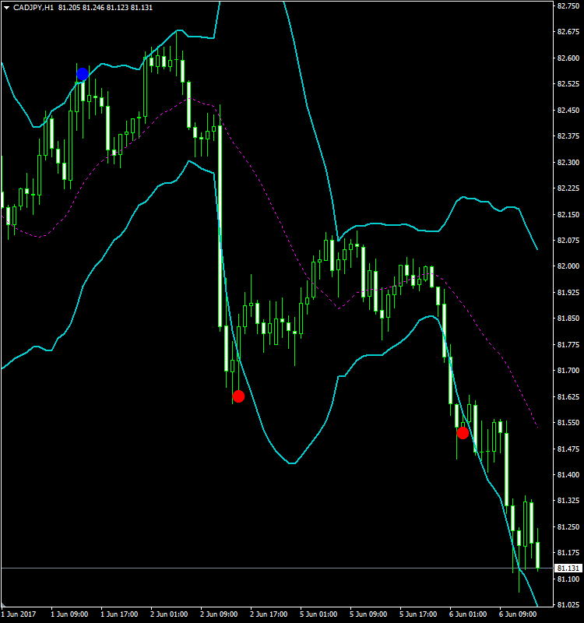Click the 6 Jun 09:00 time label
Viewport: 584px width, 623px height.
(518, 614)
